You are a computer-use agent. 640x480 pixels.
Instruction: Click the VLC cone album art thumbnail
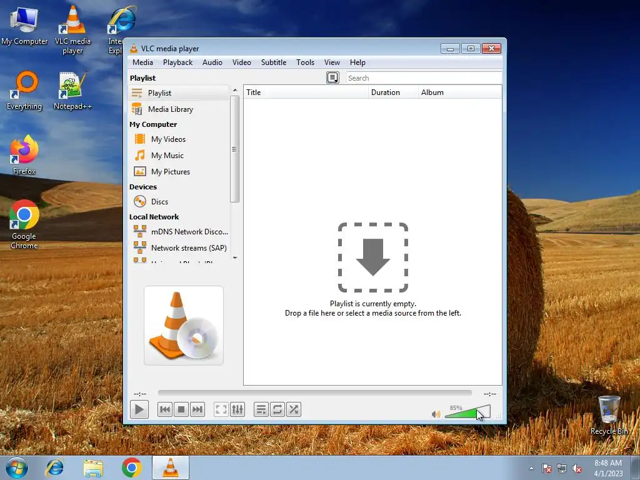184,325
